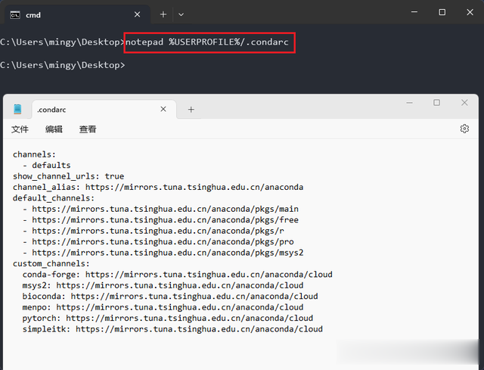484x370 pixels.
Task: Click the URL ending in pkgs/main
Action: (165, 209)
